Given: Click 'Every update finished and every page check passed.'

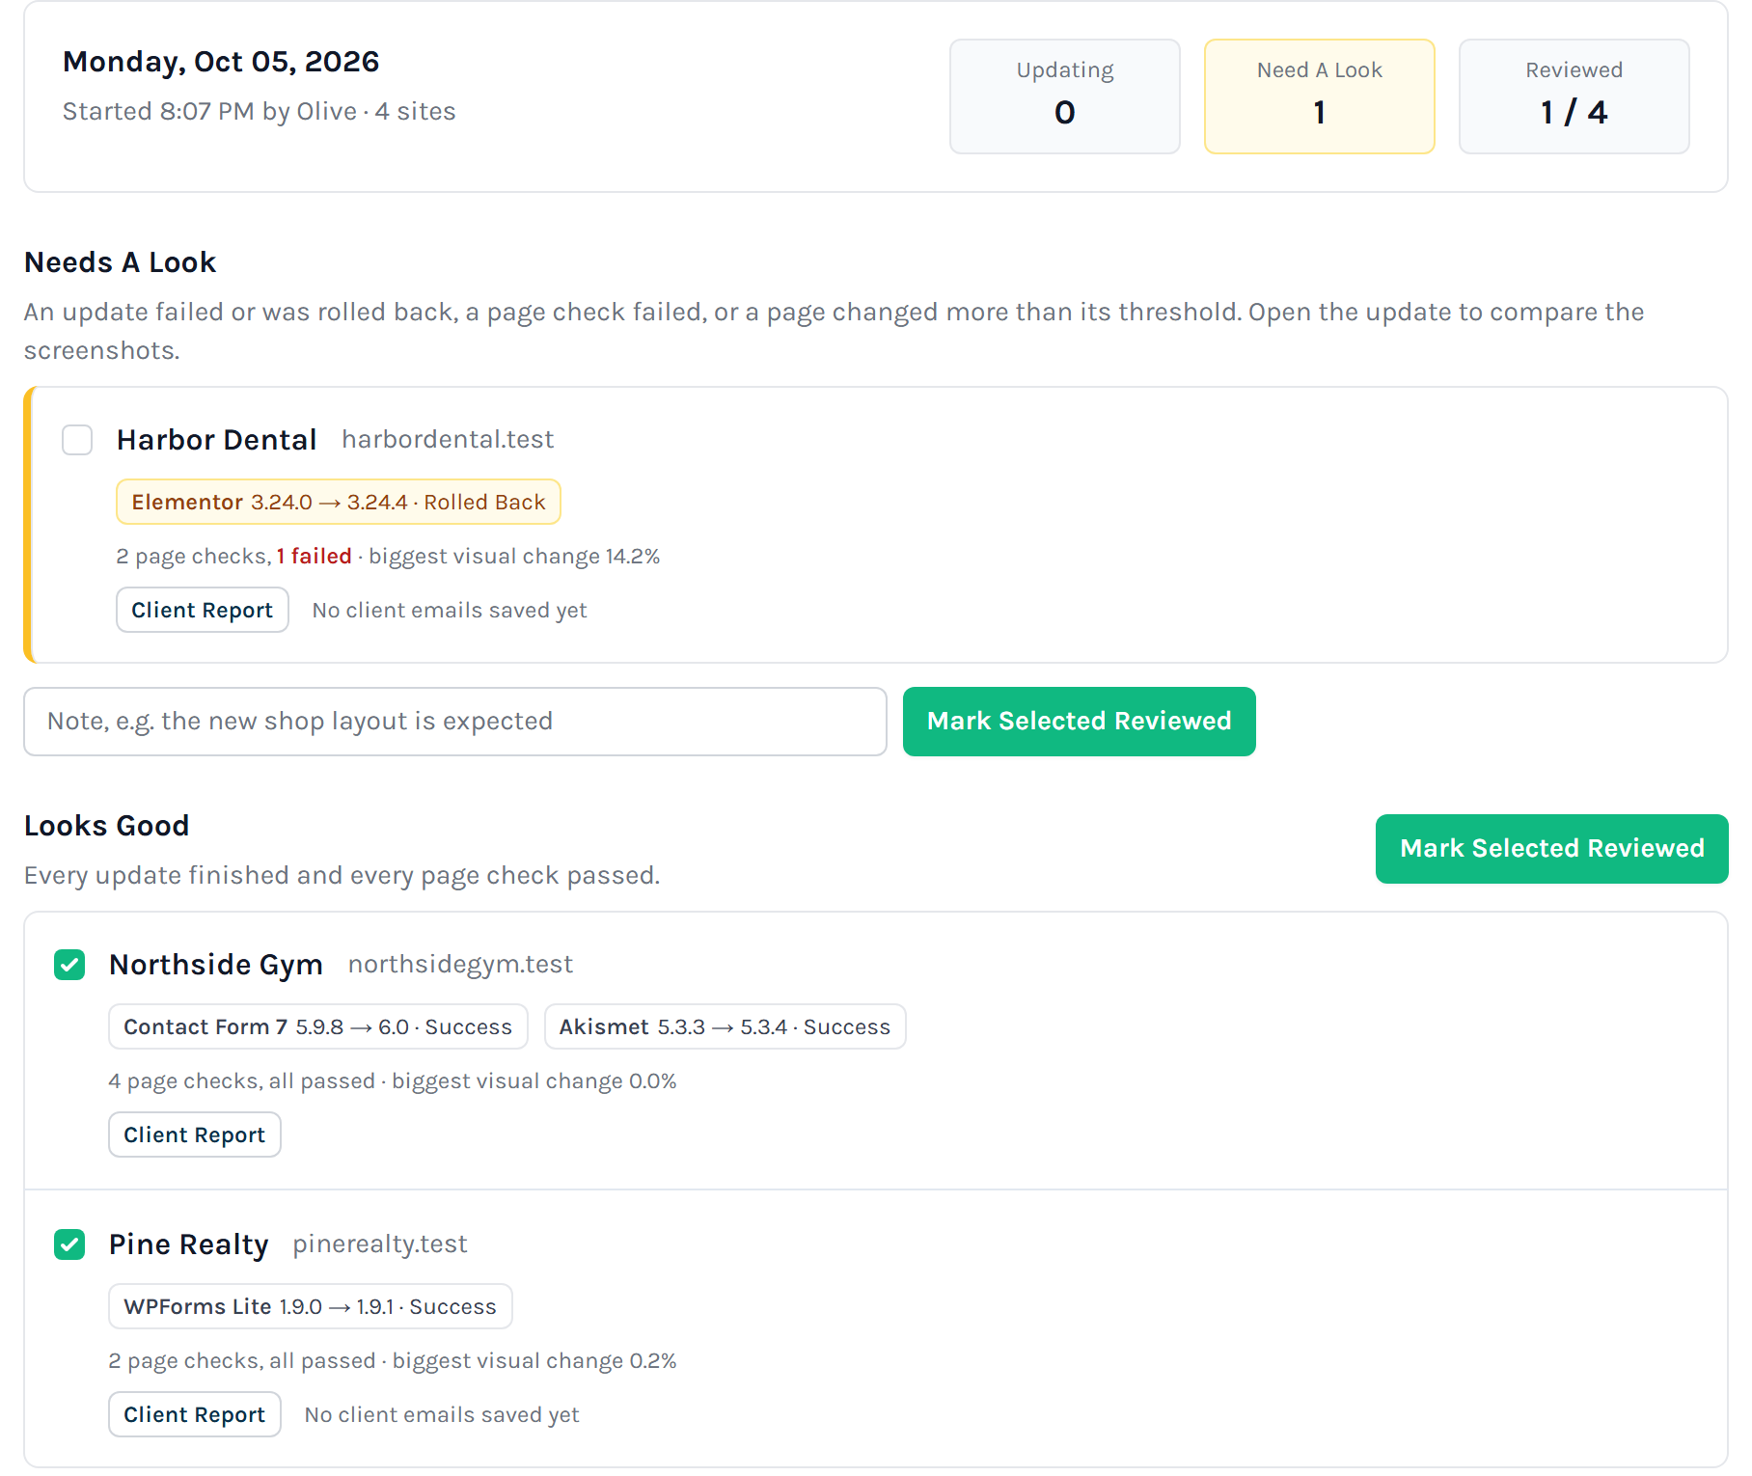Looking at the screenshot, I should click(342, 875).
